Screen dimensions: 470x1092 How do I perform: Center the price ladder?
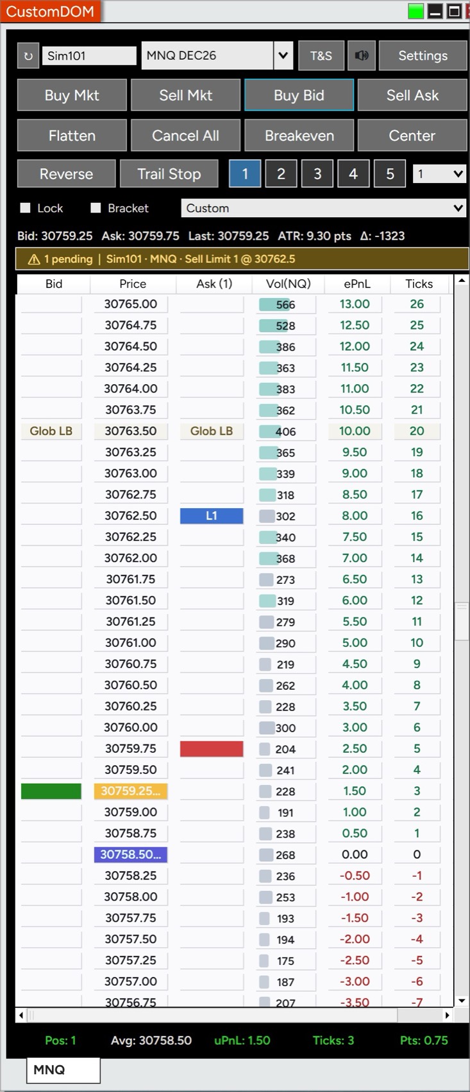click(x=412, y=136)
